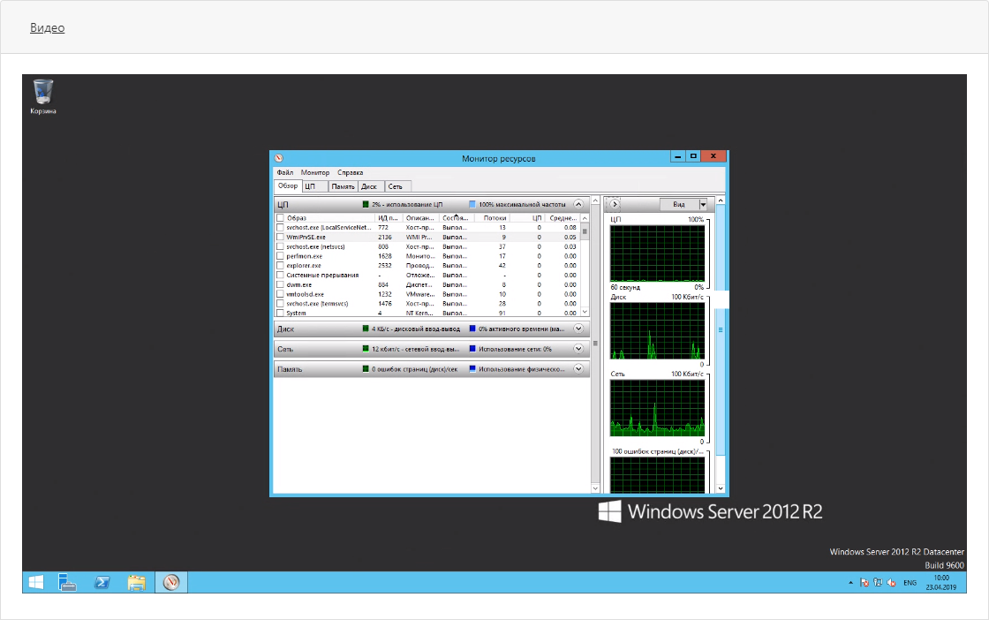
Task: Select all processes via Образ header checkbox
Action: tap(280, 217)
